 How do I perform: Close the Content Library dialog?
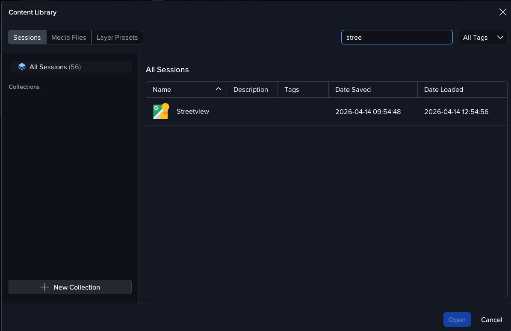click(502, 12)
